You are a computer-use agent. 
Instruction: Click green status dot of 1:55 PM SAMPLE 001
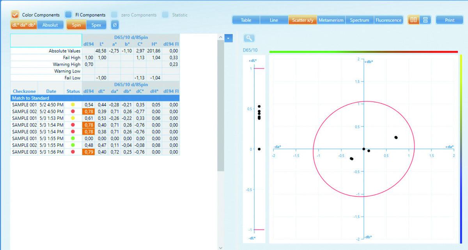click(73, 138)
